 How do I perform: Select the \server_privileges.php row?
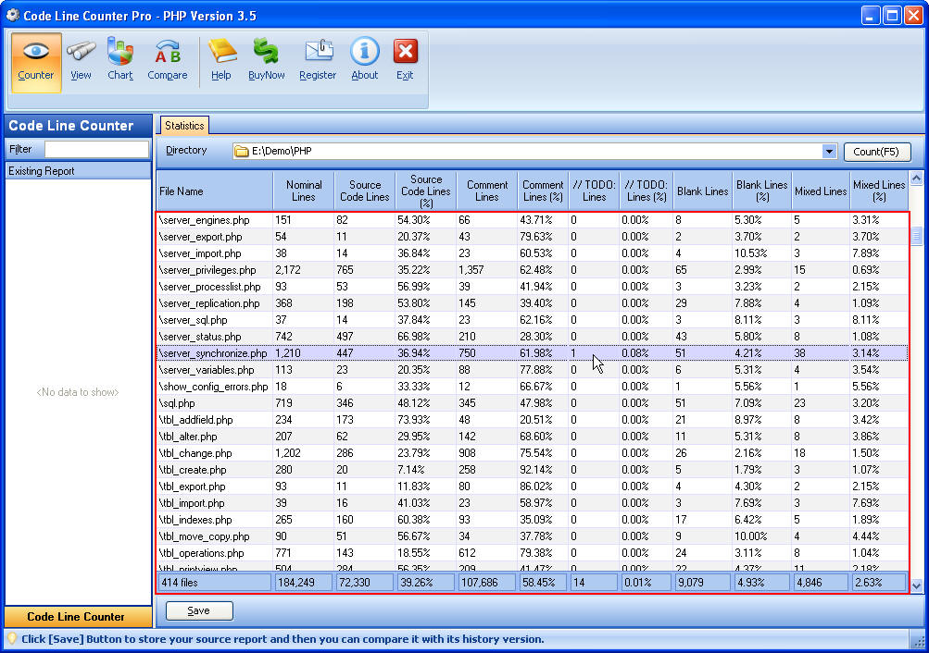(x=532, y=270)
